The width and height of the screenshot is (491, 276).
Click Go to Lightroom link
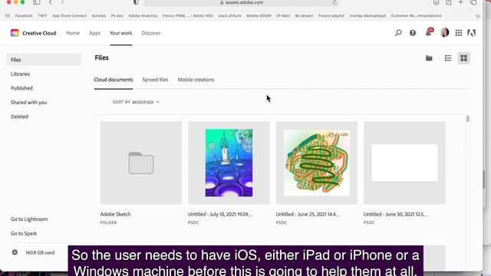(x=29, y=219)
